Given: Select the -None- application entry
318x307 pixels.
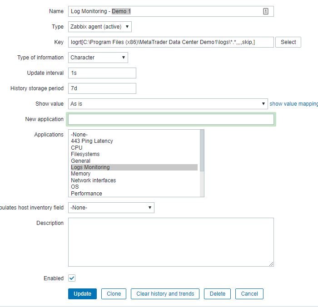Looking at the screenshot, I should 79,135.
